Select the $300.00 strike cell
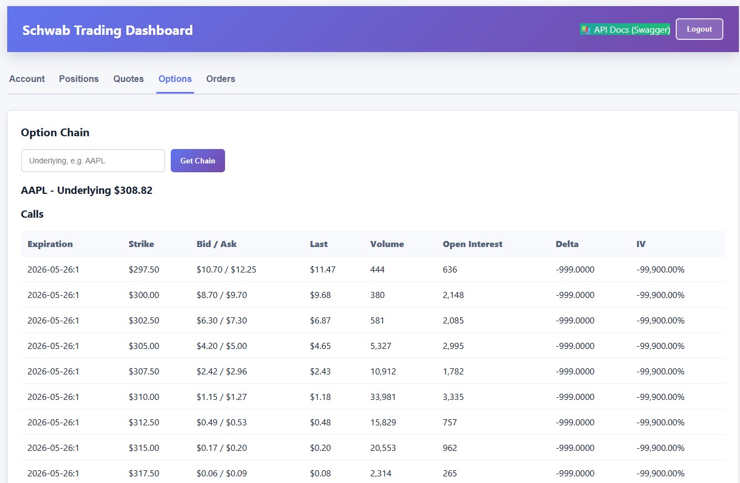This screenshot has width=740, height=483. [144, 295]
